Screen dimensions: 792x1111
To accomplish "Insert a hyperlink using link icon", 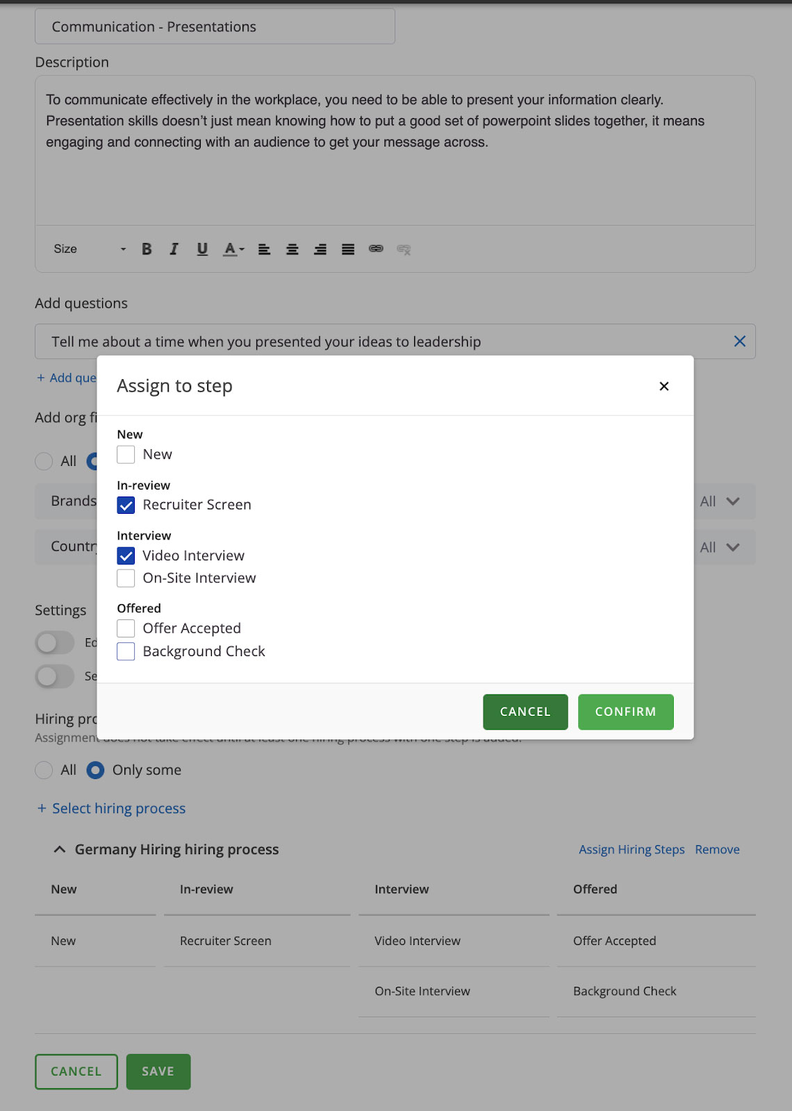I will pos(376,249).
